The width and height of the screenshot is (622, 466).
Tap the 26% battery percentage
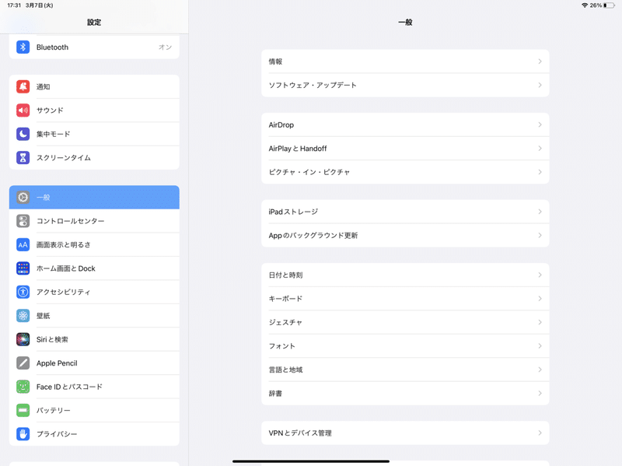[596, 5]
